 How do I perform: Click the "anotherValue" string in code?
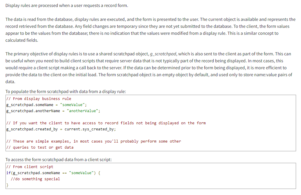tap(83, 111)
